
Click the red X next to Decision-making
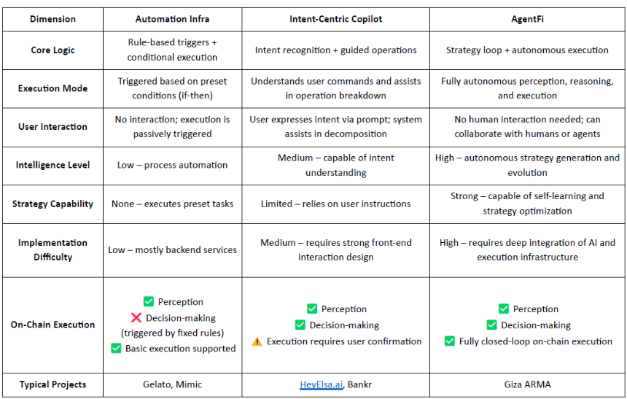[136, 318]
